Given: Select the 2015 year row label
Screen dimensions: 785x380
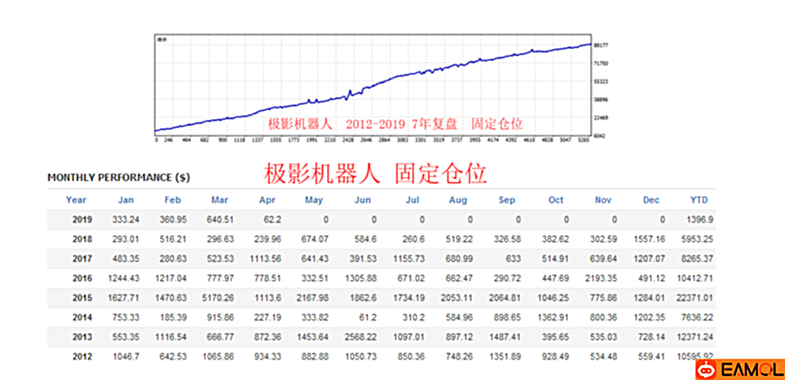Looking at the screenshot, I should [82, 298].
